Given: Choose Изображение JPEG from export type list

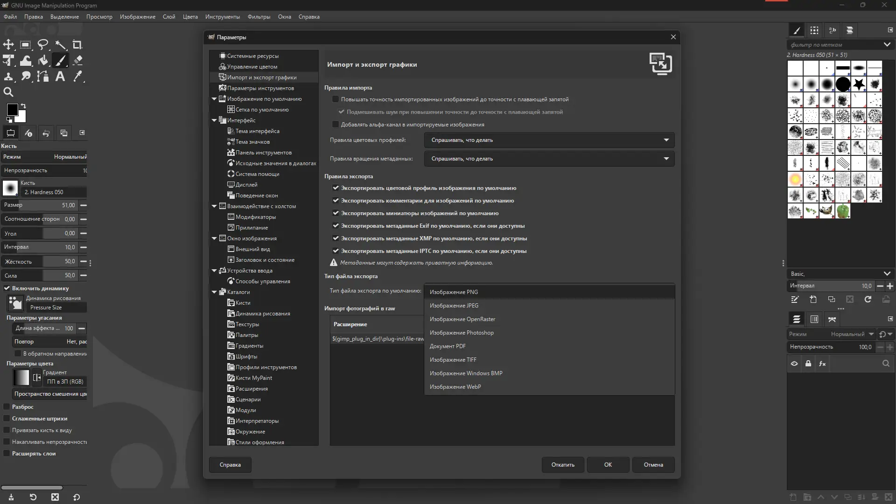Looking at the screenshot, I should 454,306.
